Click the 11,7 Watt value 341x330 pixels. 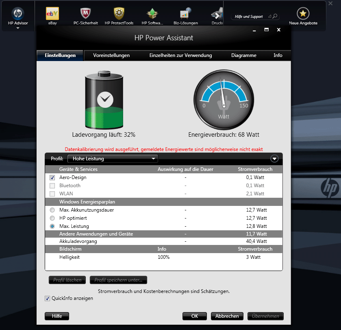(x=256, y=234)
